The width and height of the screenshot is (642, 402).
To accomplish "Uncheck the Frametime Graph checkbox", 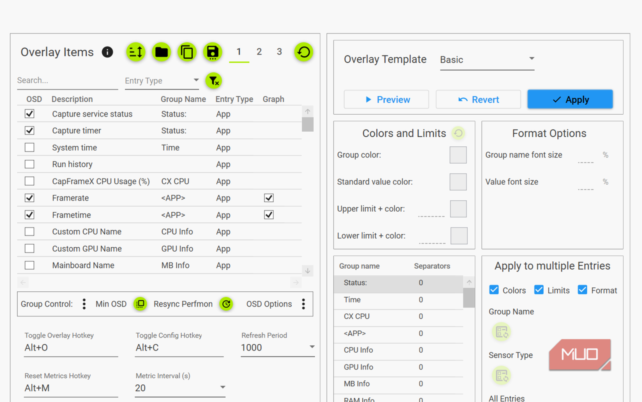I will [269, 214].
